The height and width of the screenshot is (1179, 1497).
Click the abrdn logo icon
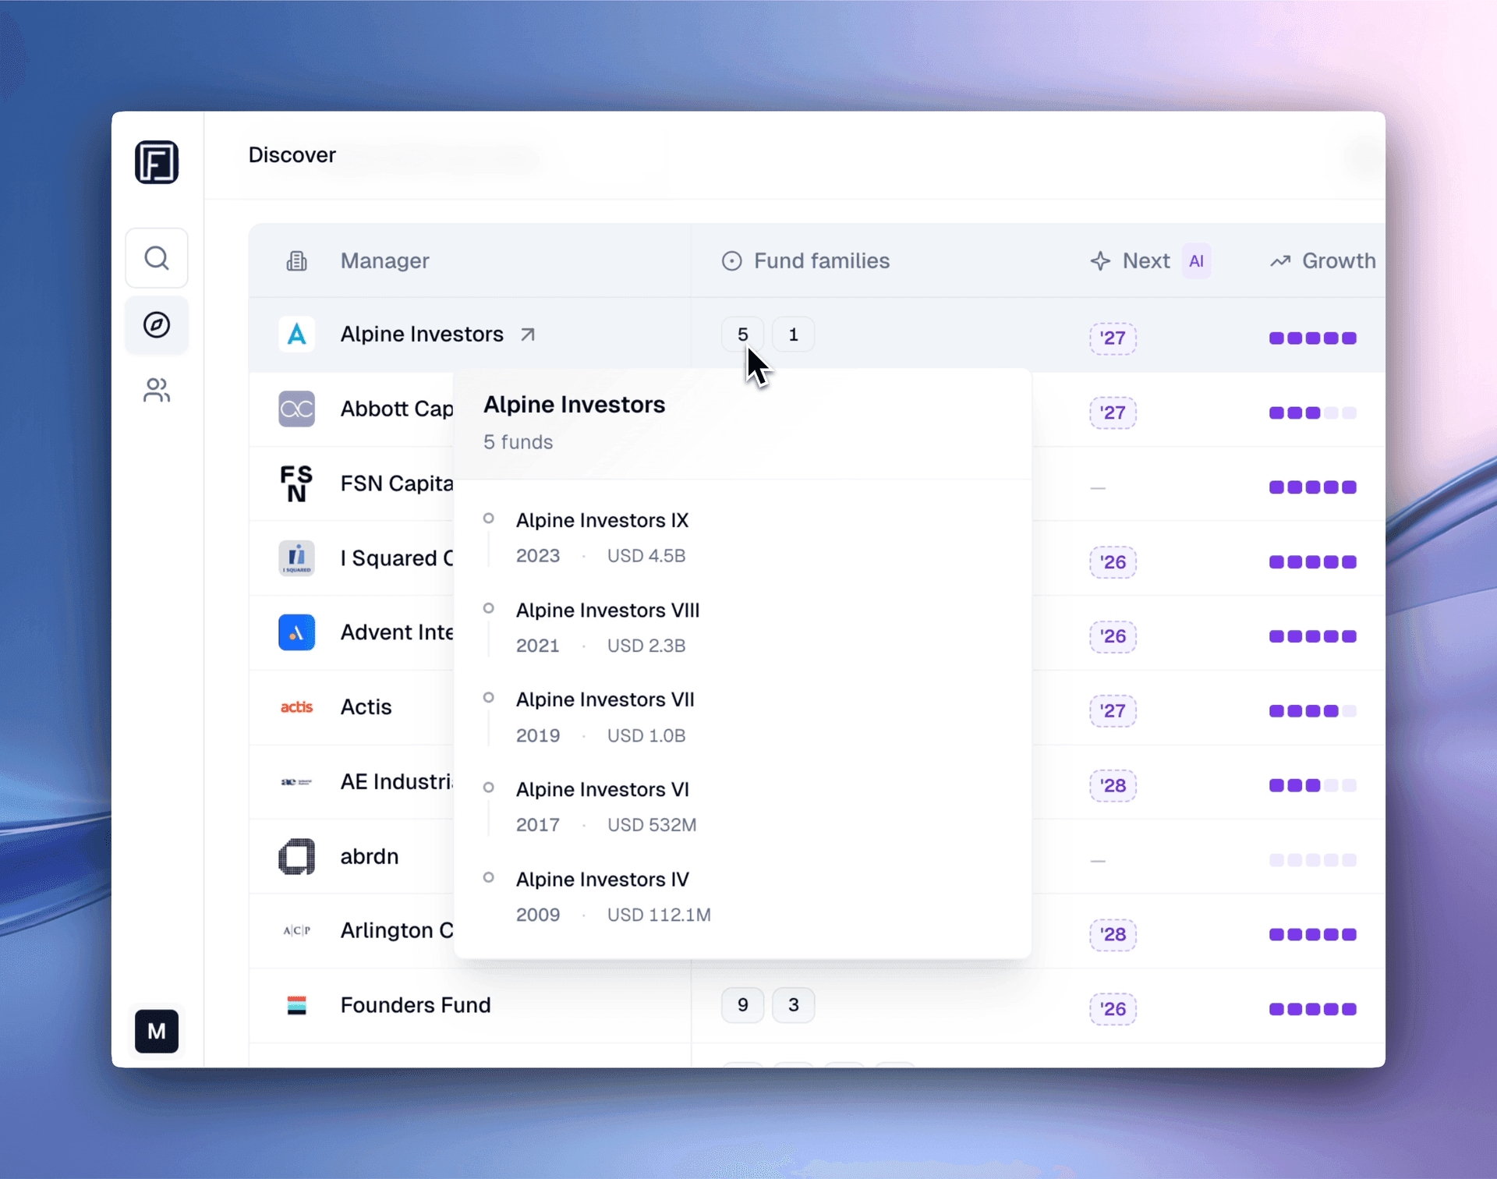pos(297,856)
